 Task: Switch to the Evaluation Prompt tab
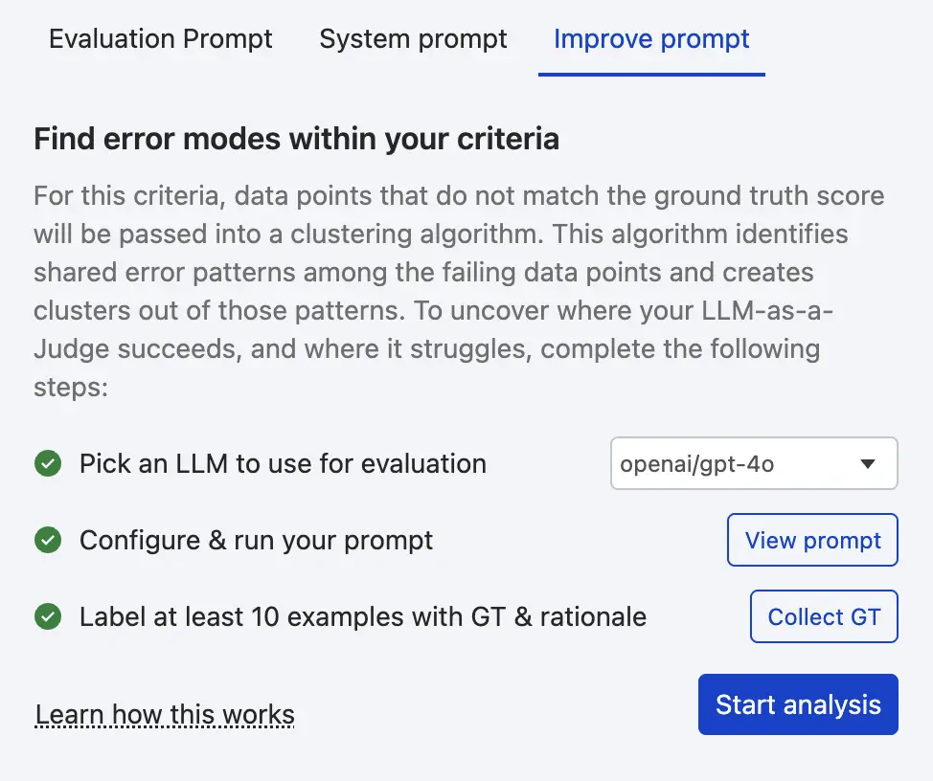[161, 39]
